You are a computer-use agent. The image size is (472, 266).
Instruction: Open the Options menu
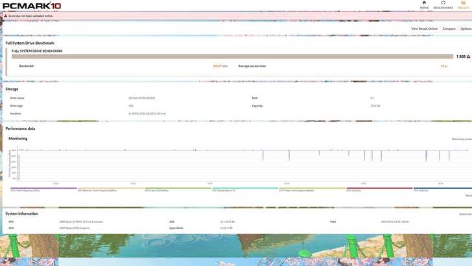click(466, 29)
